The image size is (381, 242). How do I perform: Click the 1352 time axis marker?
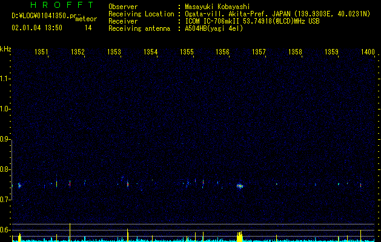tap(78, 51)
